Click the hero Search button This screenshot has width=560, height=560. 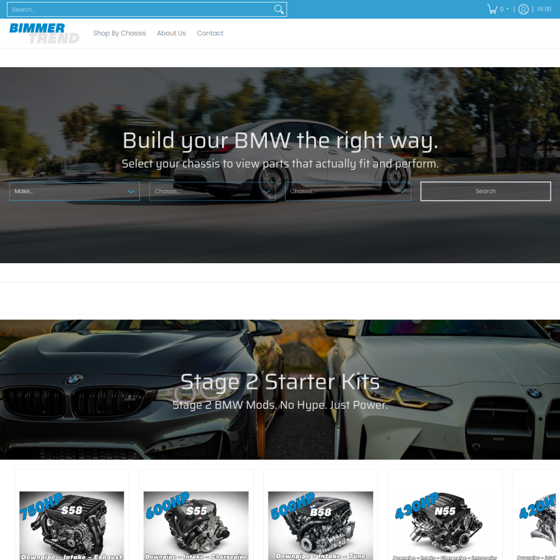(x=485, y=192)
